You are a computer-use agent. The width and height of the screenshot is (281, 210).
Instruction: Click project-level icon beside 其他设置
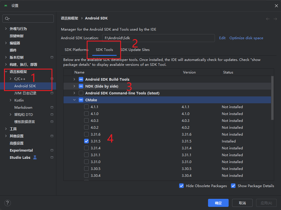(x=52, y=136)
